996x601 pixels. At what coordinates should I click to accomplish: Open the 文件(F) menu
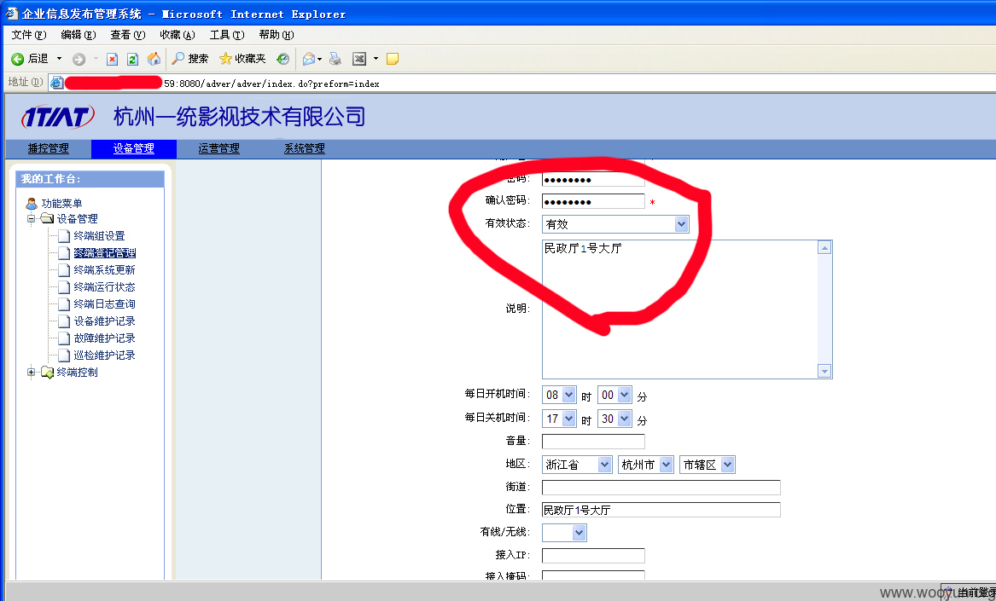(29, 35)
